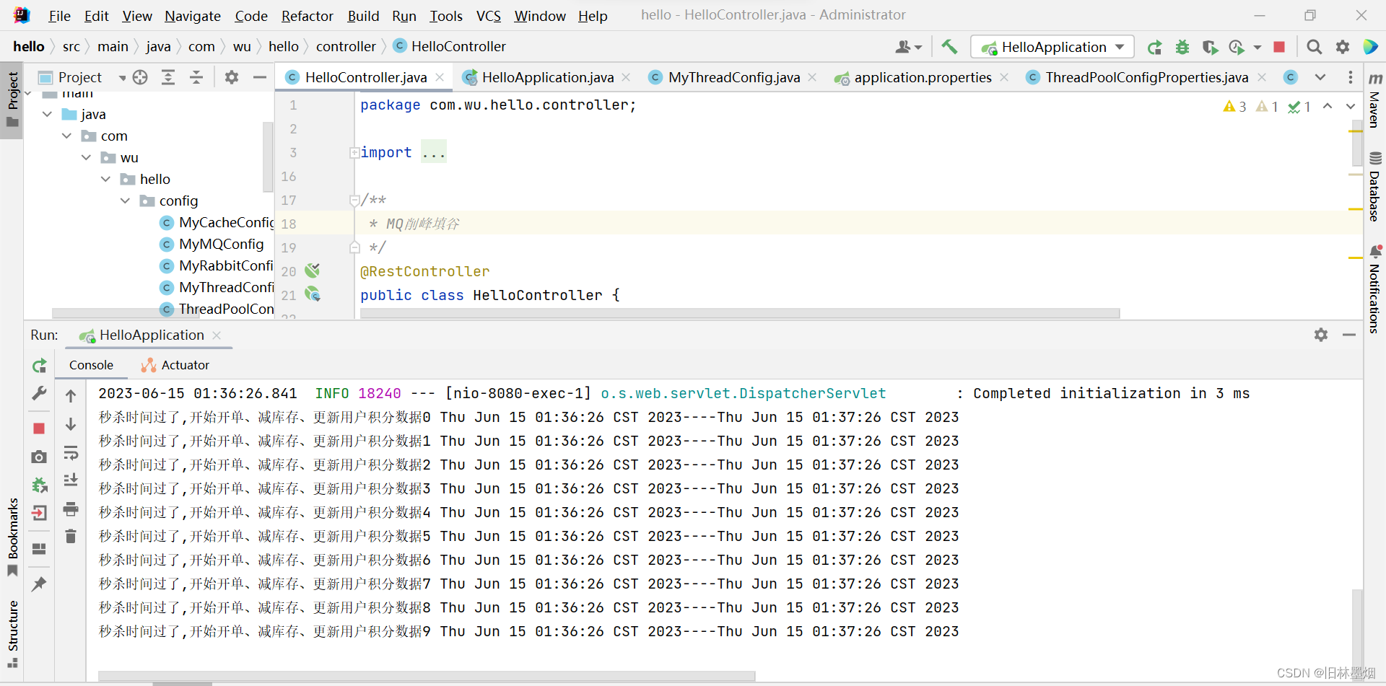This screenshot has height=686, width=1386.
Task: Close HelloApplication run tab
Action: point(217,335)
